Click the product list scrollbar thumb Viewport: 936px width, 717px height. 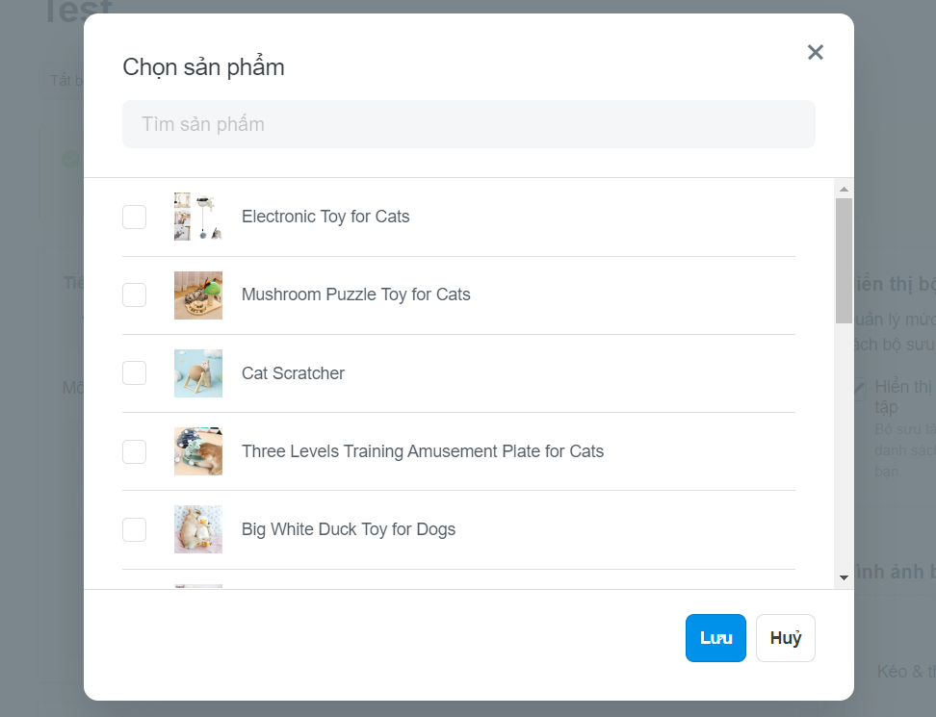[x=844, y=261]
